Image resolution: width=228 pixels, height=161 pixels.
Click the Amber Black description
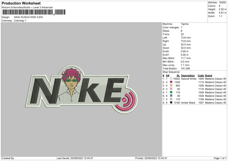click(188, 103)
